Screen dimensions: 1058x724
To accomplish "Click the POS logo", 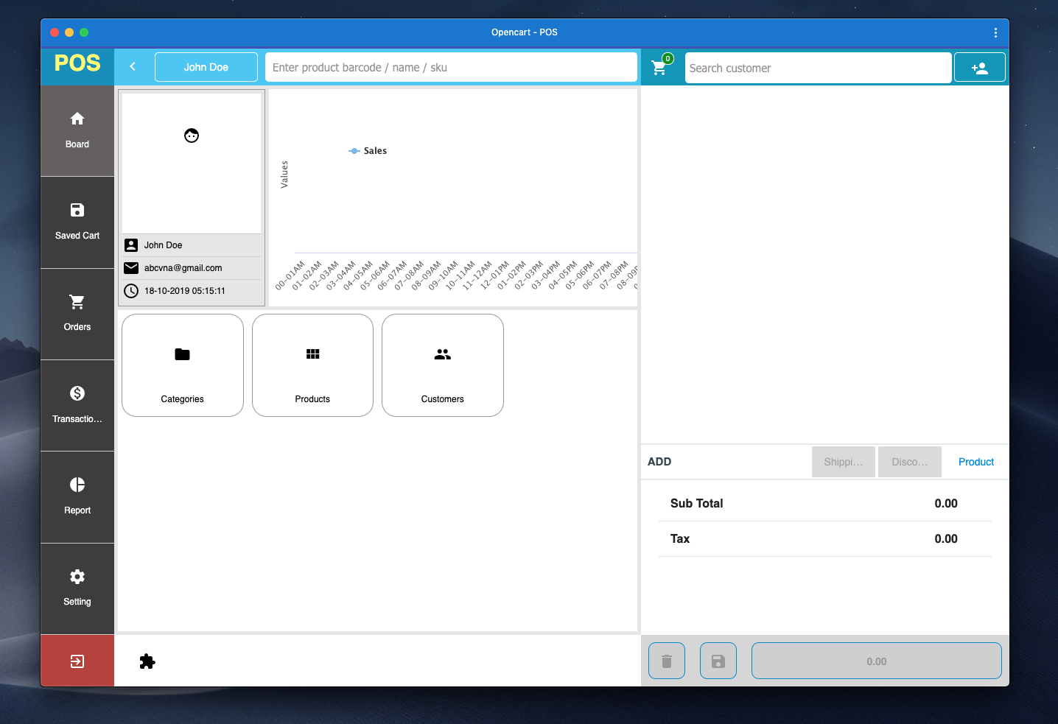I will pyautogui.click(x=77, y=63).
